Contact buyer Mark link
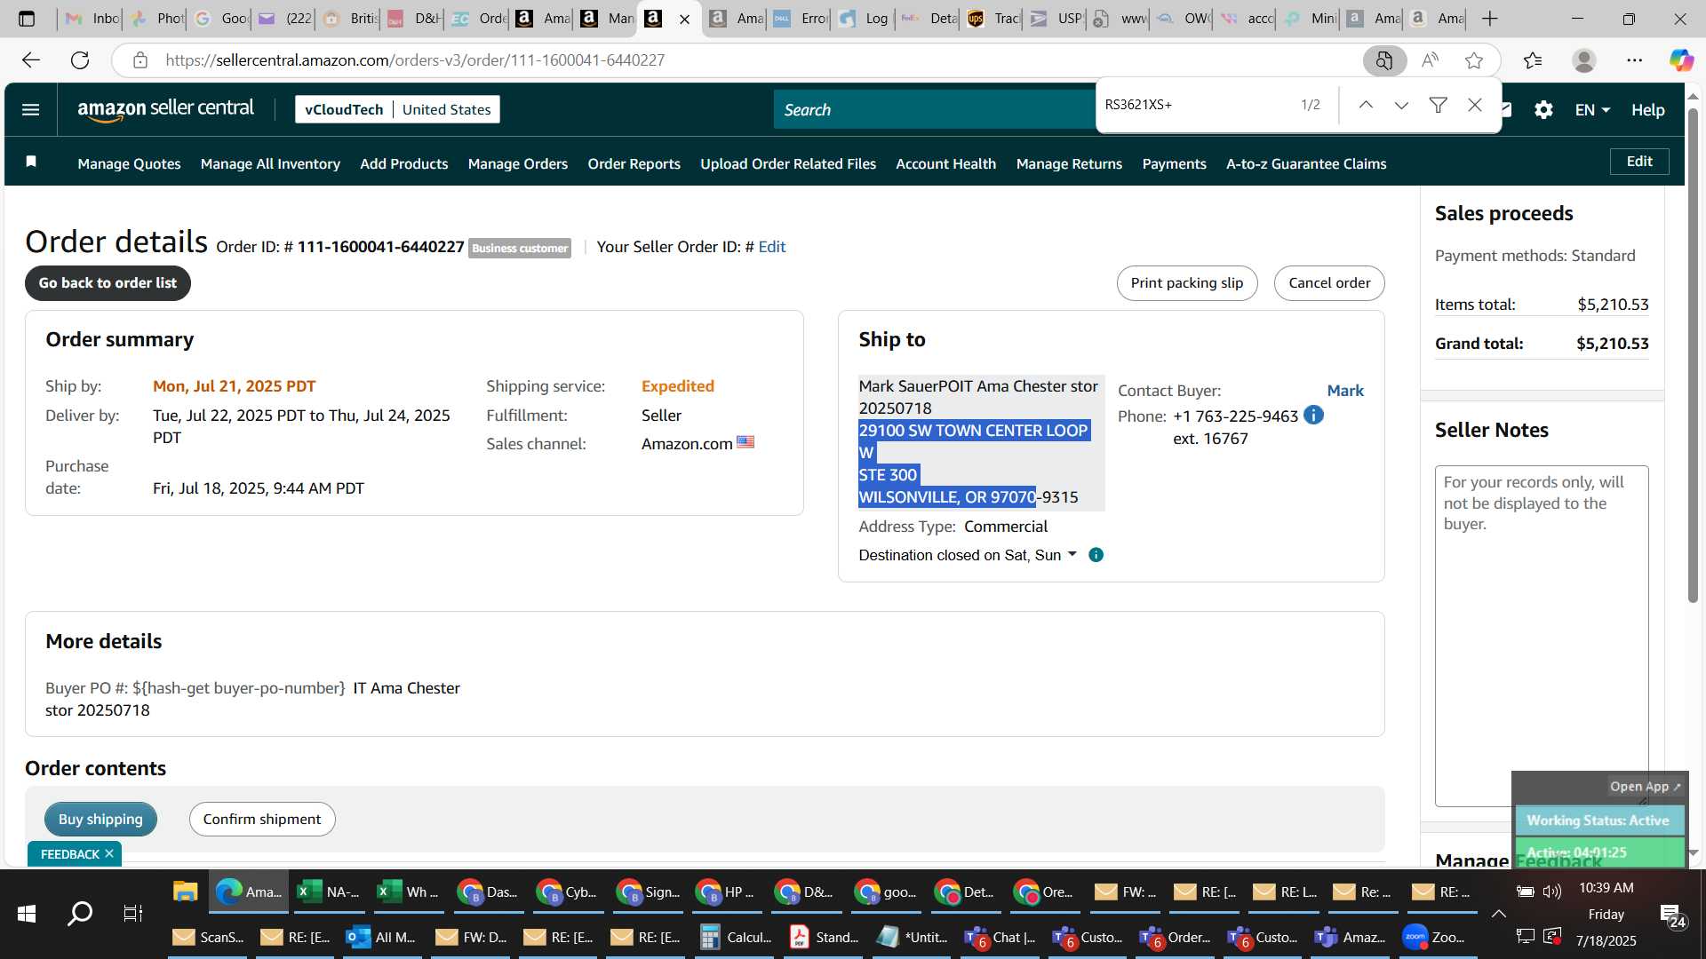The image size is (1706, 959). pos(1345,391)
